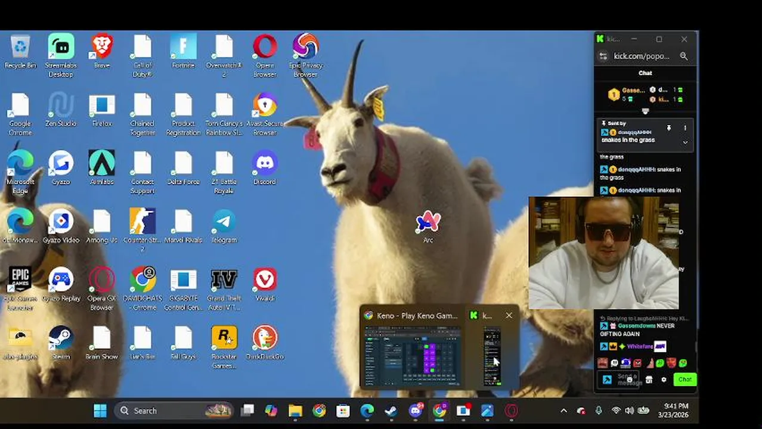Screen dimensions: 762x429
Task: Select the obs-plugins folder on desktop
Action: 20,343
